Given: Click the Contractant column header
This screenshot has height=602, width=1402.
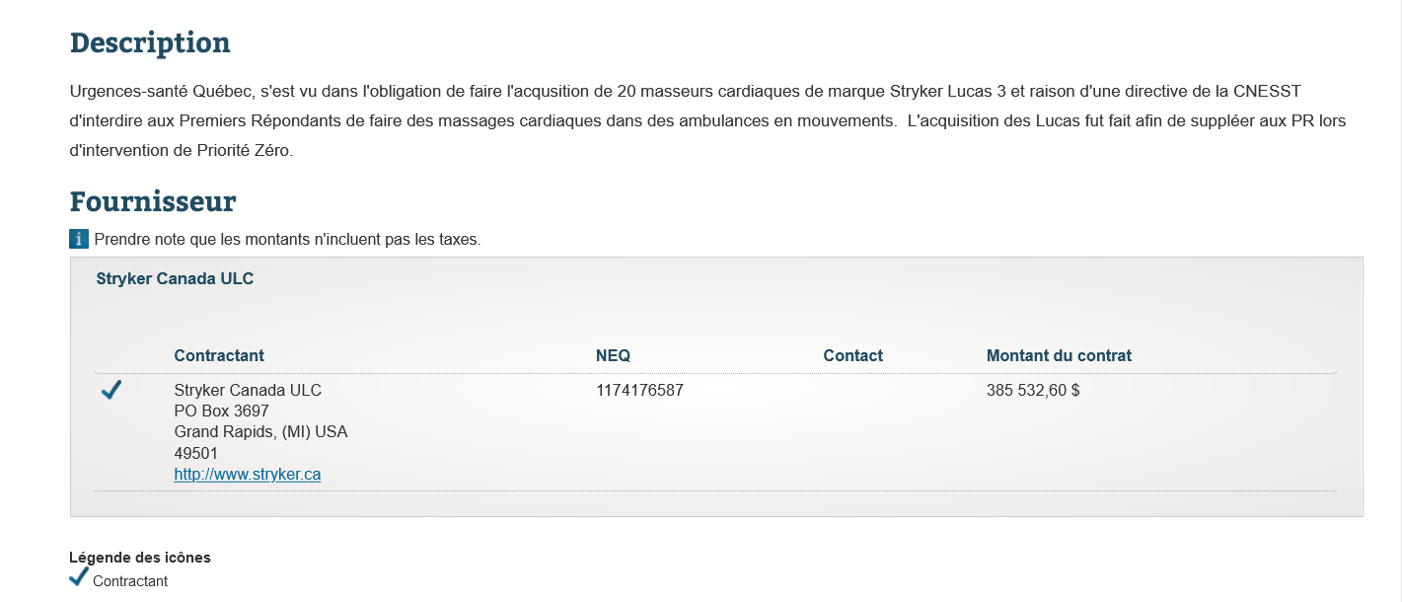Looking at the screenshot, I should 219,355.
